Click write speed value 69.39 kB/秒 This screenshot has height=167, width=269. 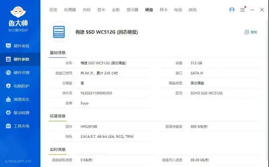click(x=200, y=160)
